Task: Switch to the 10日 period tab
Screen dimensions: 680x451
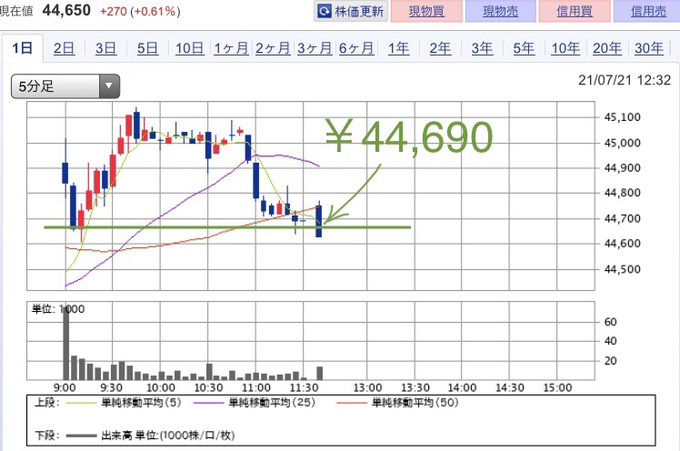Action: 189,47
